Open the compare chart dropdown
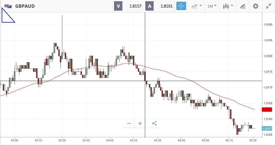275x145 pixels. point(197,6)
